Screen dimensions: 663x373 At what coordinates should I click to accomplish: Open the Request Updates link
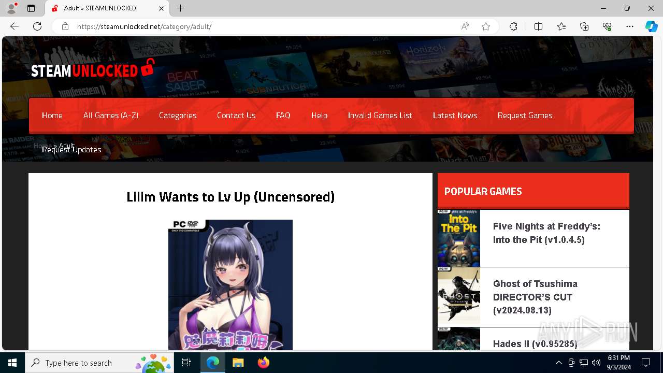tap(71, 150)
